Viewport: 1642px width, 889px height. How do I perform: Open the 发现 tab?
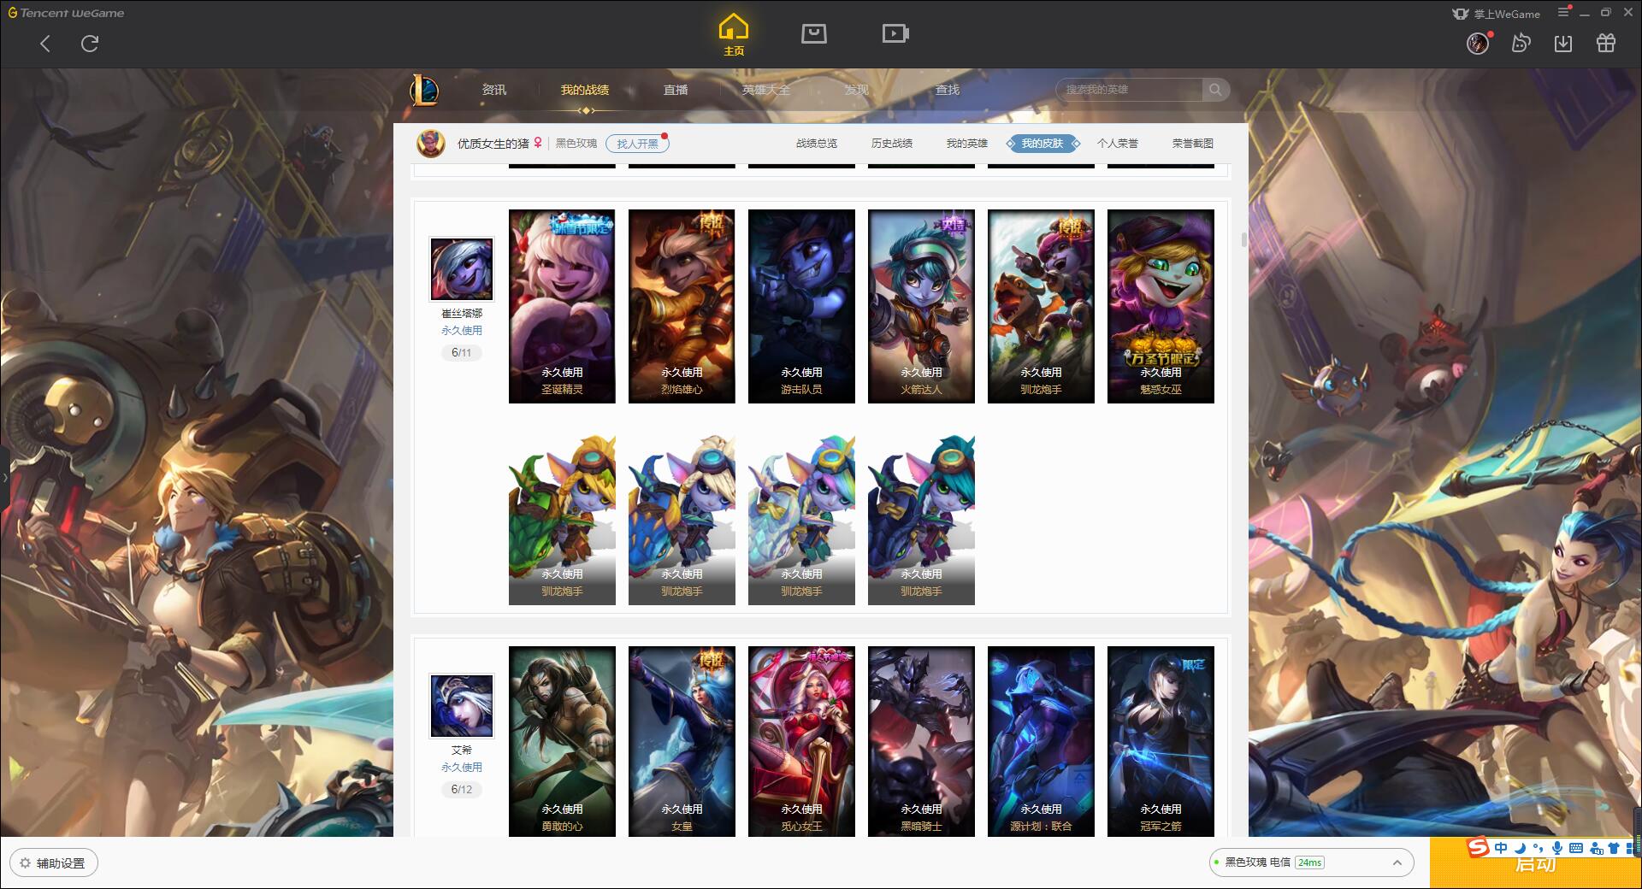(x=857, y=90)
